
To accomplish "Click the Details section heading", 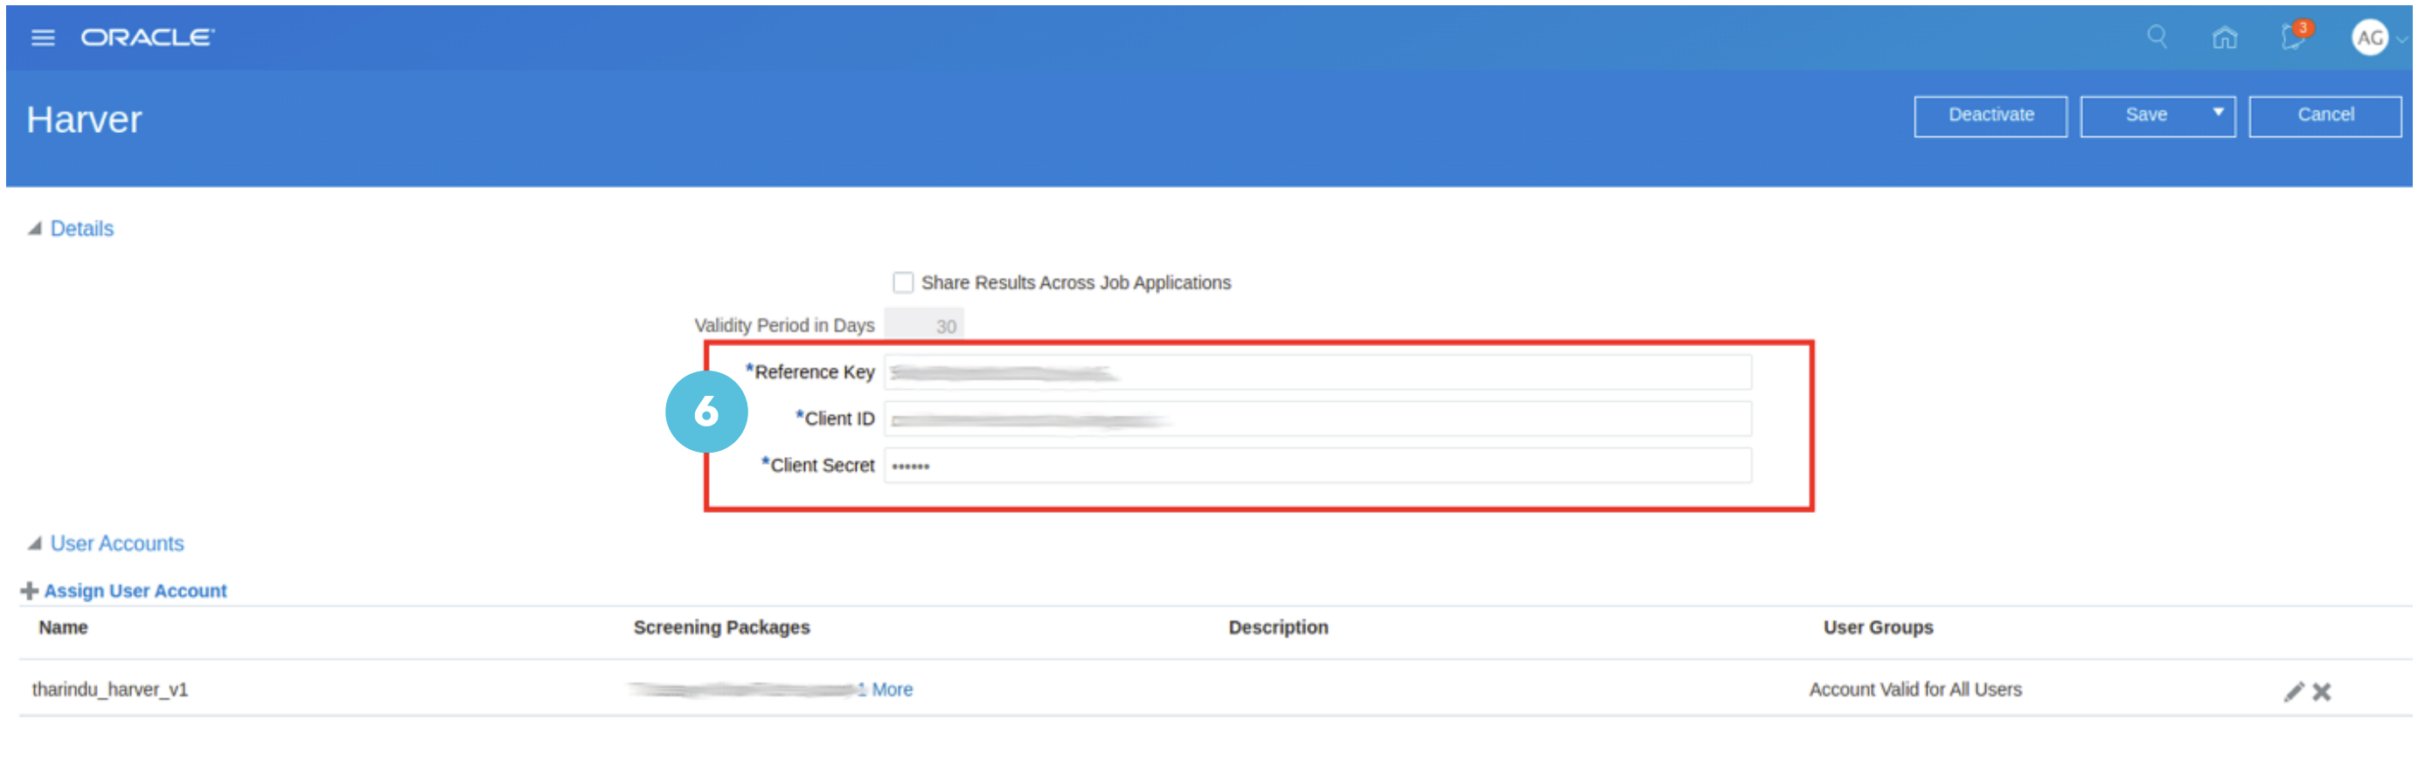I will tap(81, 229).
